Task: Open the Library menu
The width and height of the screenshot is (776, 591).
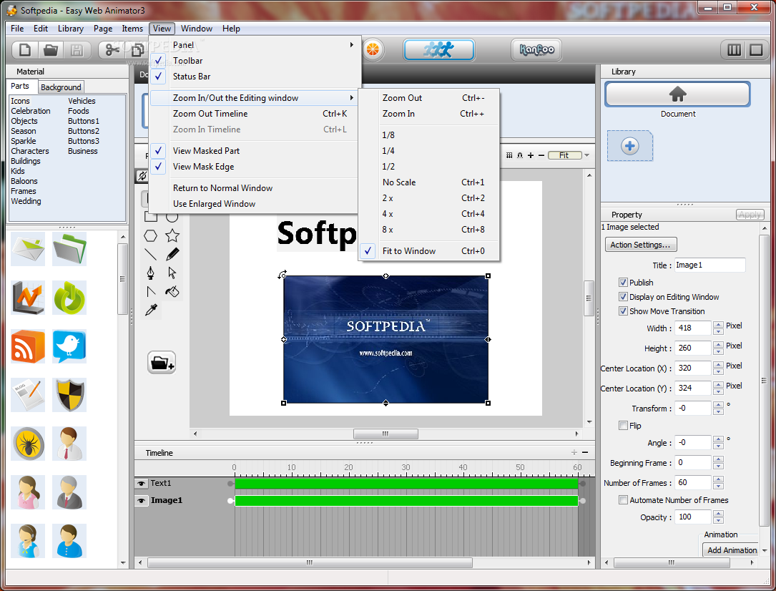Action: click(71, 29)
